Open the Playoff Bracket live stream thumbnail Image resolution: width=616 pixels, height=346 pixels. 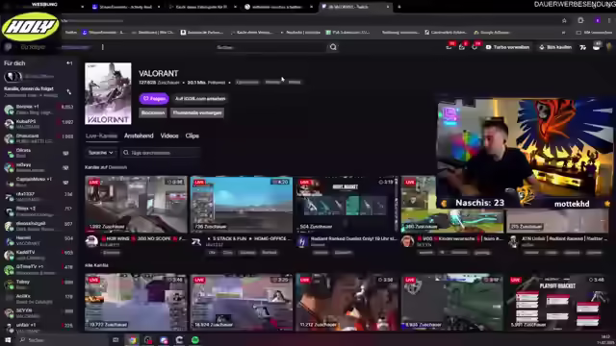(x=557, y=303)
